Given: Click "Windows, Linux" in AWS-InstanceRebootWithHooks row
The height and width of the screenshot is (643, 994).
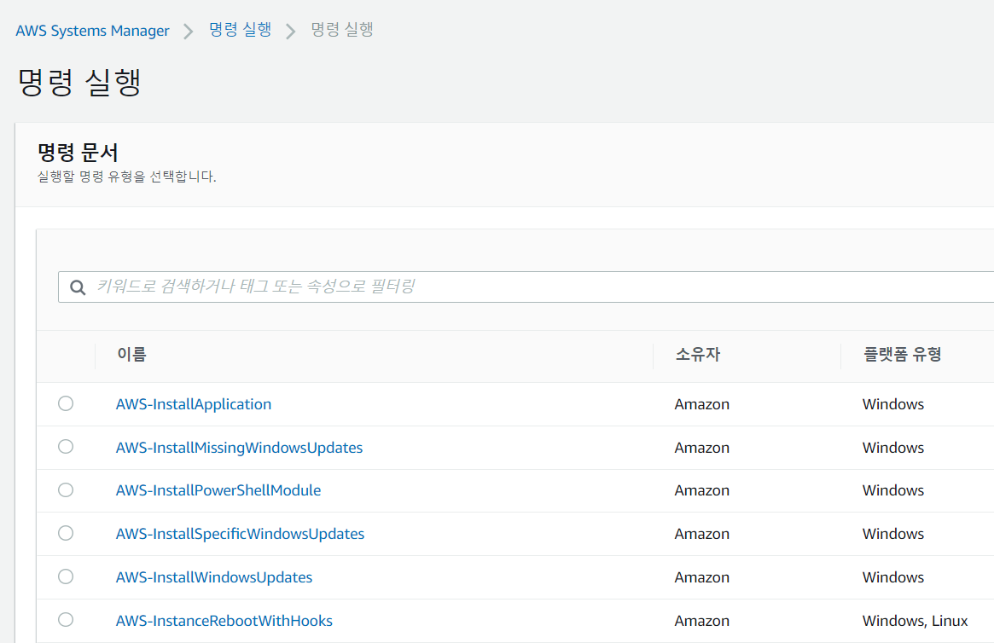Looking at the screenshot, I should [915, 620].
